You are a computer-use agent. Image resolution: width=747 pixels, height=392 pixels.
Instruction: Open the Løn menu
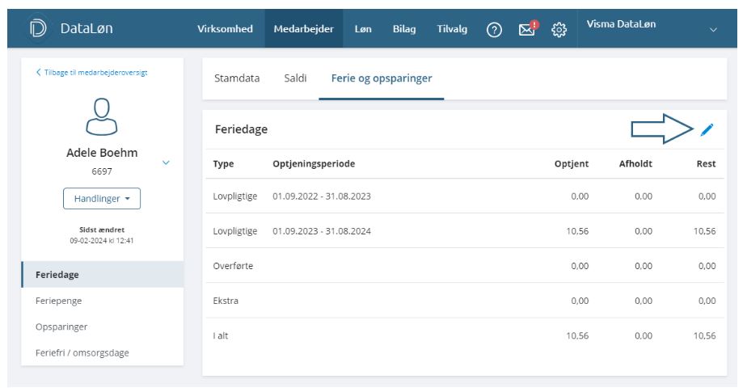pos(363,29)
